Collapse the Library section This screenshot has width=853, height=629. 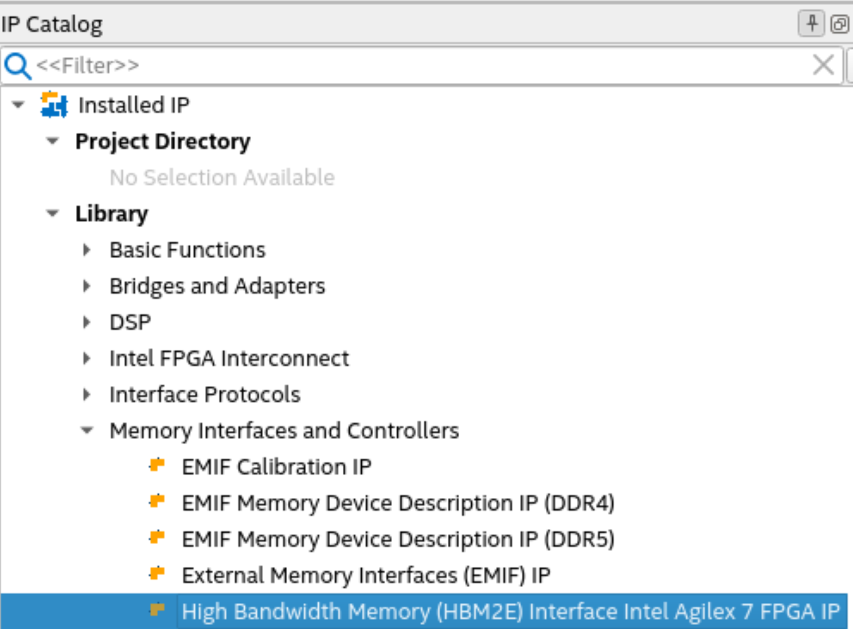(53, 214)
